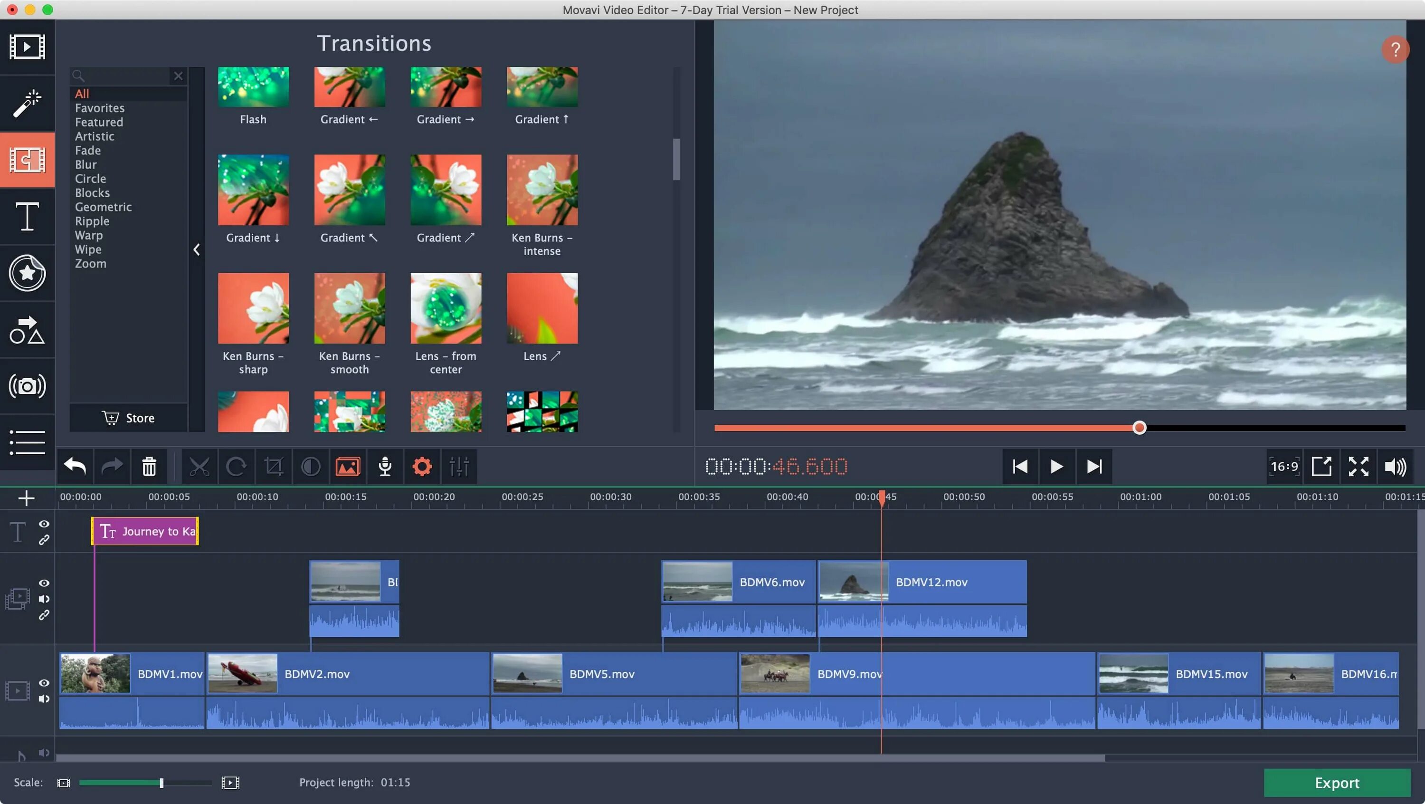The width and height of the screenshot is (1425, 804).
Task: Expand the Wipe transition category
Action: click(x=88, y=249)
